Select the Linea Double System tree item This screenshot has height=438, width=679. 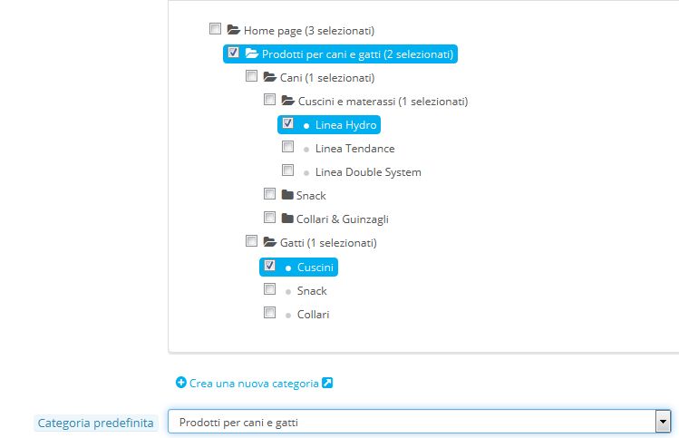pyautogui.click(x=368, y=172)
